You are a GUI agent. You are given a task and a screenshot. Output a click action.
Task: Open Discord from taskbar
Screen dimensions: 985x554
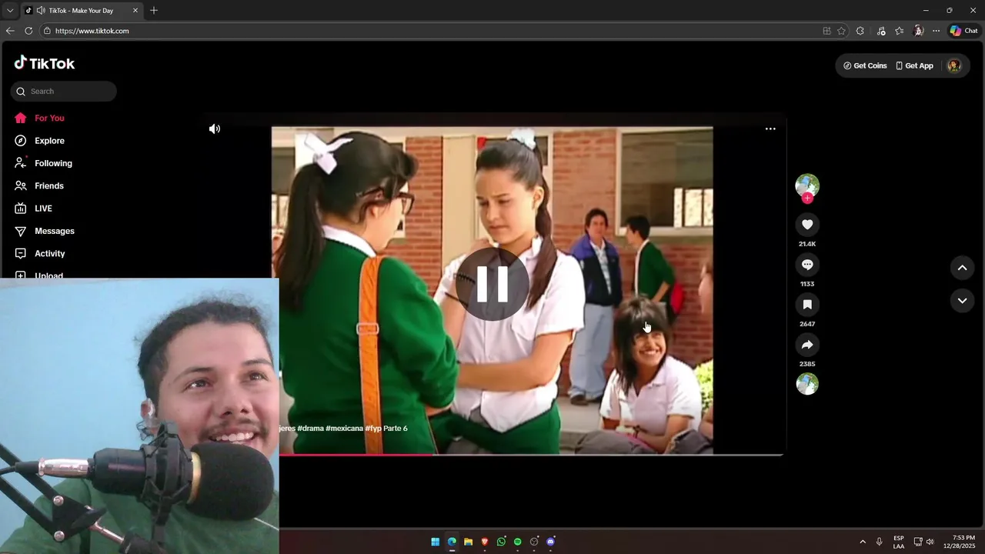(550, 542)
